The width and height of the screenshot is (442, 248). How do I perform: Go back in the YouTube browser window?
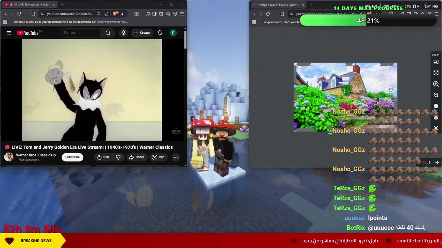click(x=6, y=14)
